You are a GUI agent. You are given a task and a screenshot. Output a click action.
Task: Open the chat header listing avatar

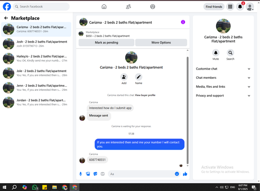[x=83, y=22]
